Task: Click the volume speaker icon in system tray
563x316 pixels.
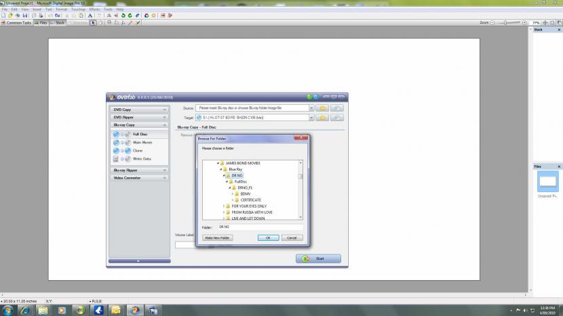Action: pos(525,311)
